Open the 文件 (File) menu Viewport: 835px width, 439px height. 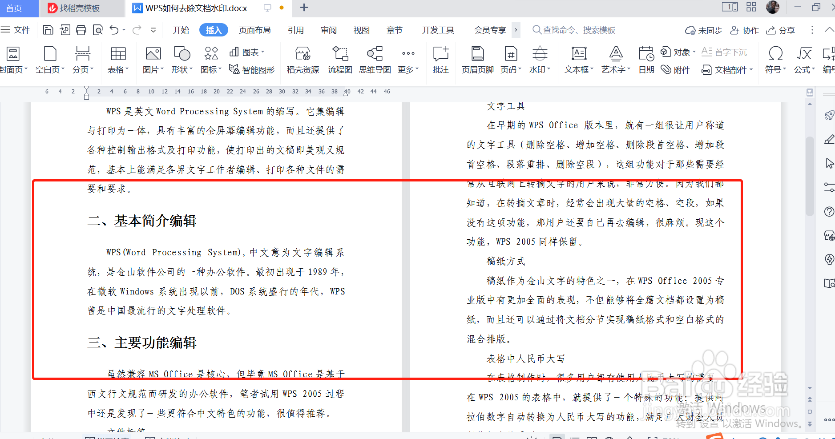coord(16,30)
